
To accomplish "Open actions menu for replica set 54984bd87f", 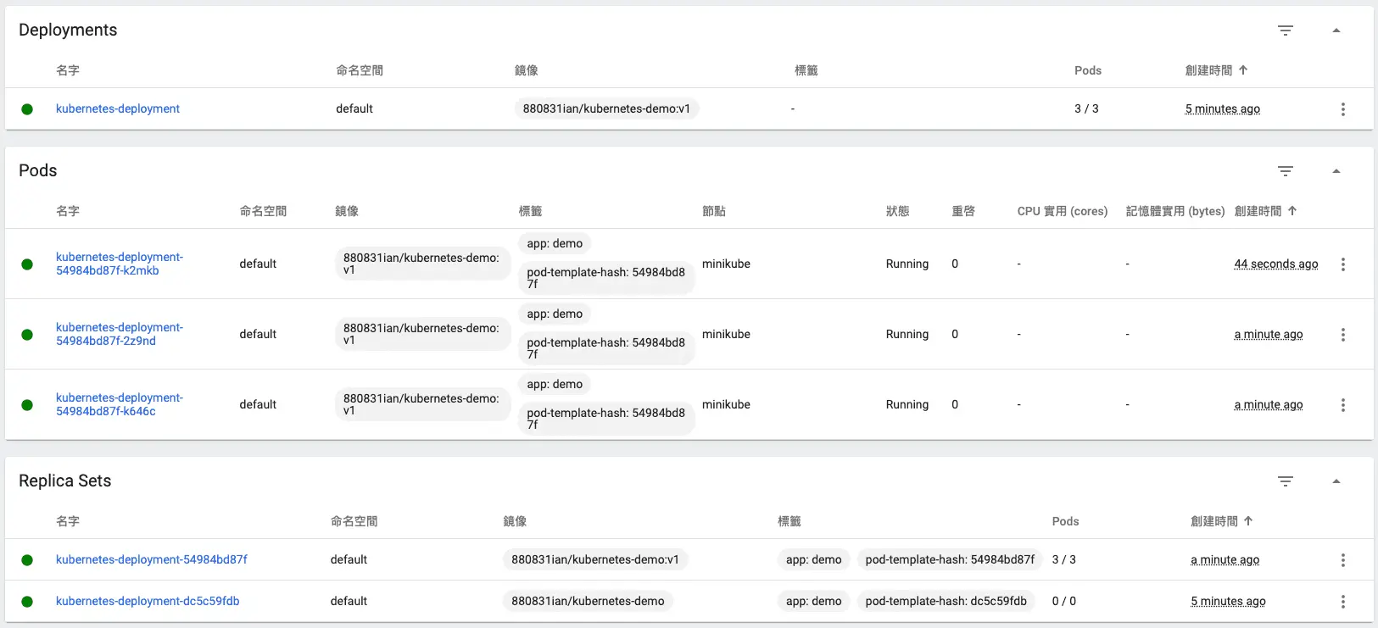I will point(1342,560).
